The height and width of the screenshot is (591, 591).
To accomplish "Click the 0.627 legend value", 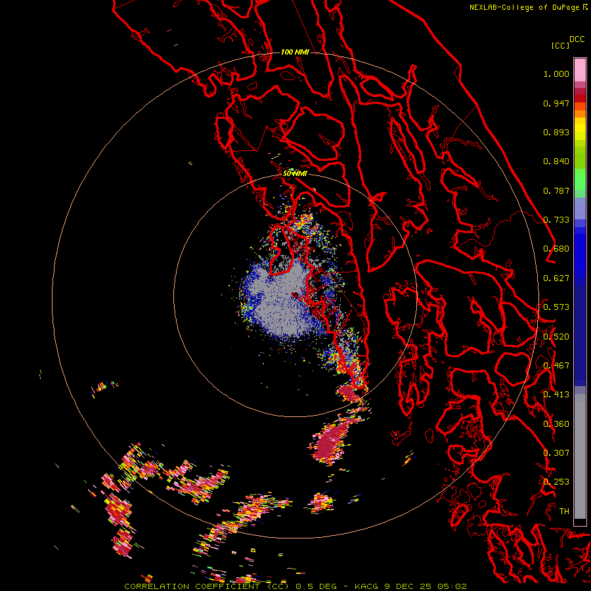I will pyautogui.click(x=556, y=278).
